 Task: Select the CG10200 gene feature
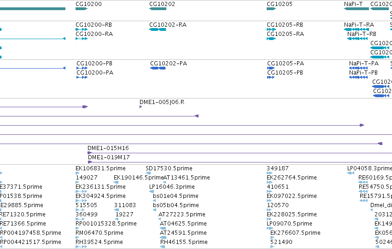click(82, 9)
